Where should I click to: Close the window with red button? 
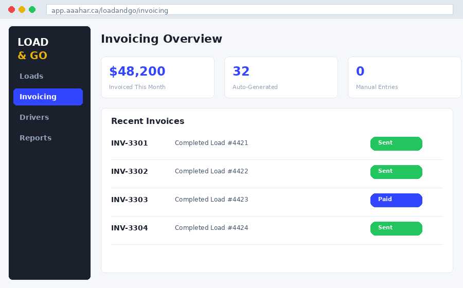pyautogui.click(x=11, y=10)
